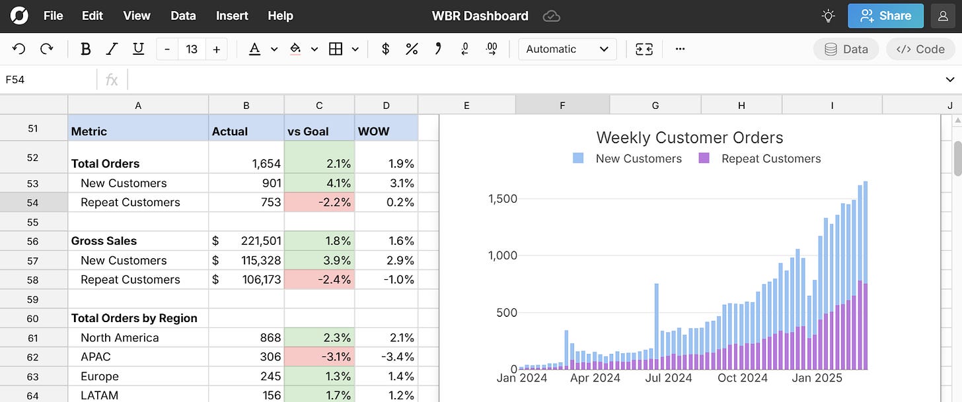Select the 221,501 gross sales cell
Image resolution: width=962 pixels, height=402 pixels.
pyautogui.click(x=246, y=241)
